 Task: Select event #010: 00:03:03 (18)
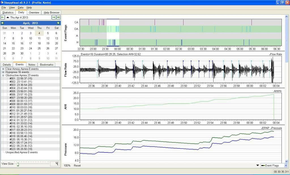pyautogui.click(x=21, y=107)
